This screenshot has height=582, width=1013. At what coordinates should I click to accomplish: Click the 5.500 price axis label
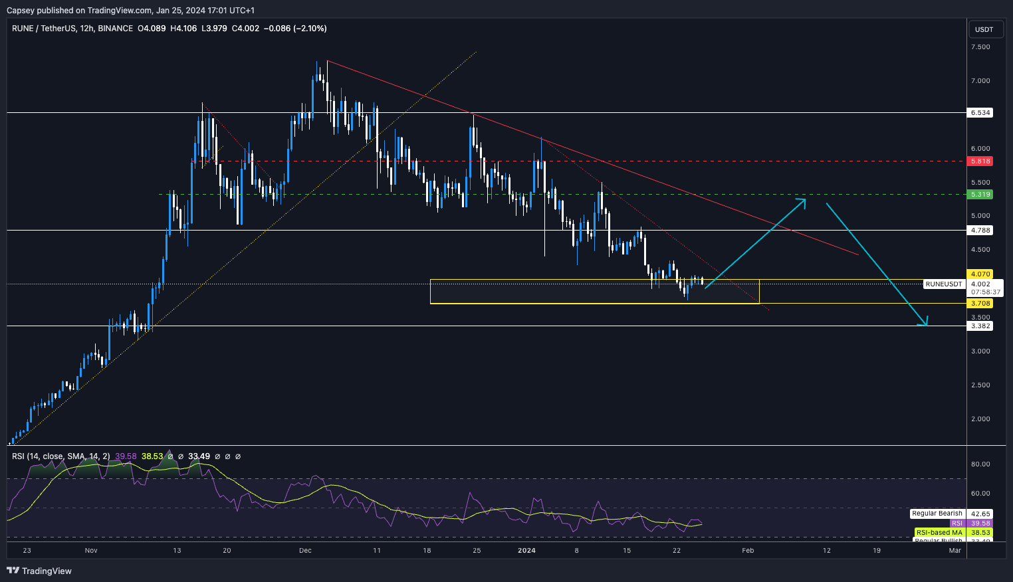[x=980, y=183]
